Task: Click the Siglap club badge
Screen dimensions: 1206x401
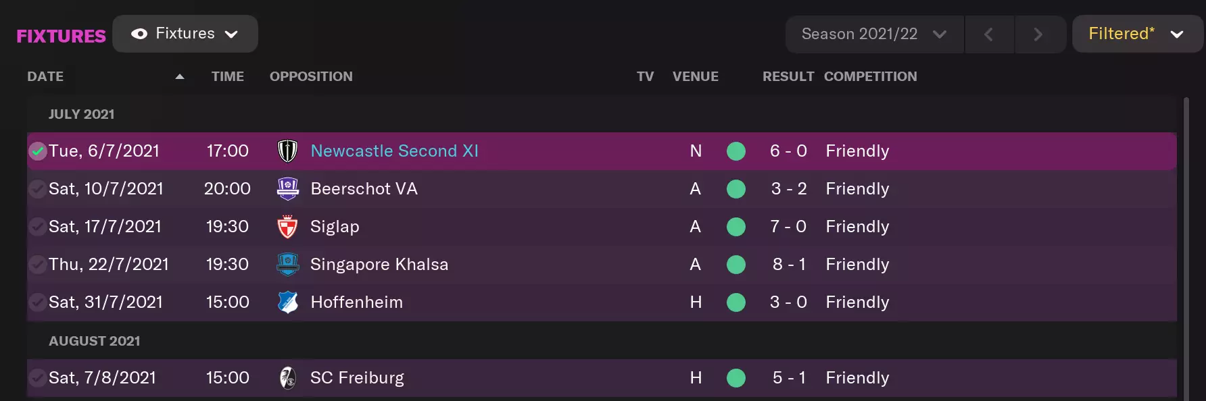Action: click(x=287, y=227)
